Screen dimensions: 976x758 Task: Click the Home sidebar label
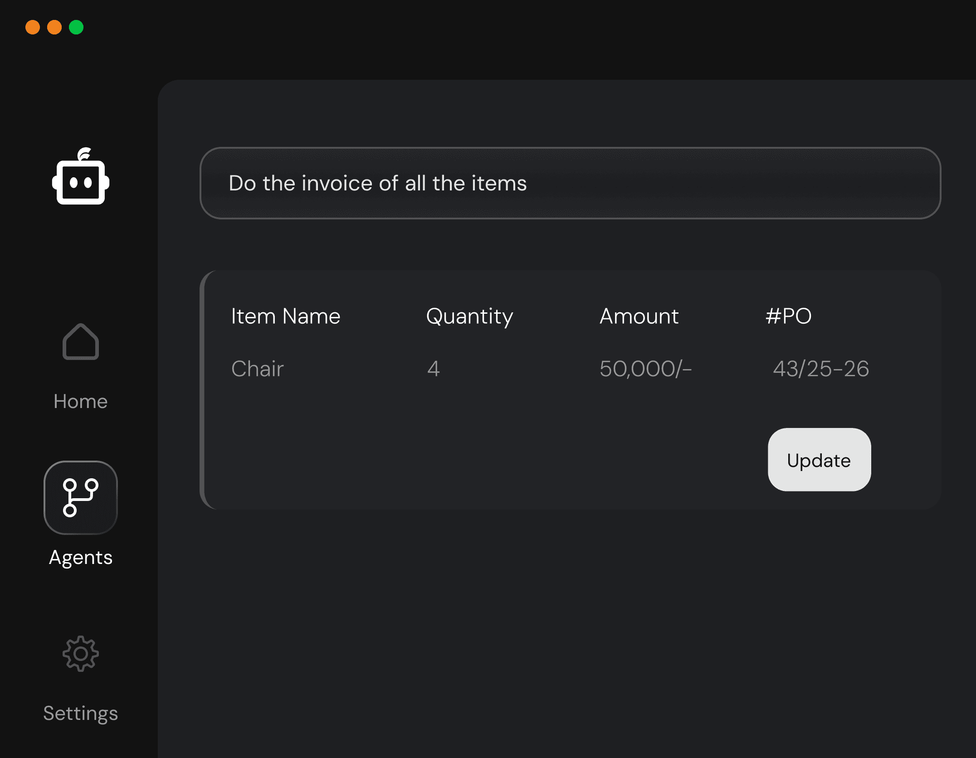tap(81, 401)
